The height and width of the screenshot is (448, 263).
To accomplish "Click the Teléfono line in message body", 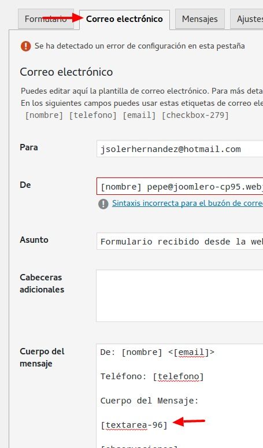I will [x=152, y=376].
